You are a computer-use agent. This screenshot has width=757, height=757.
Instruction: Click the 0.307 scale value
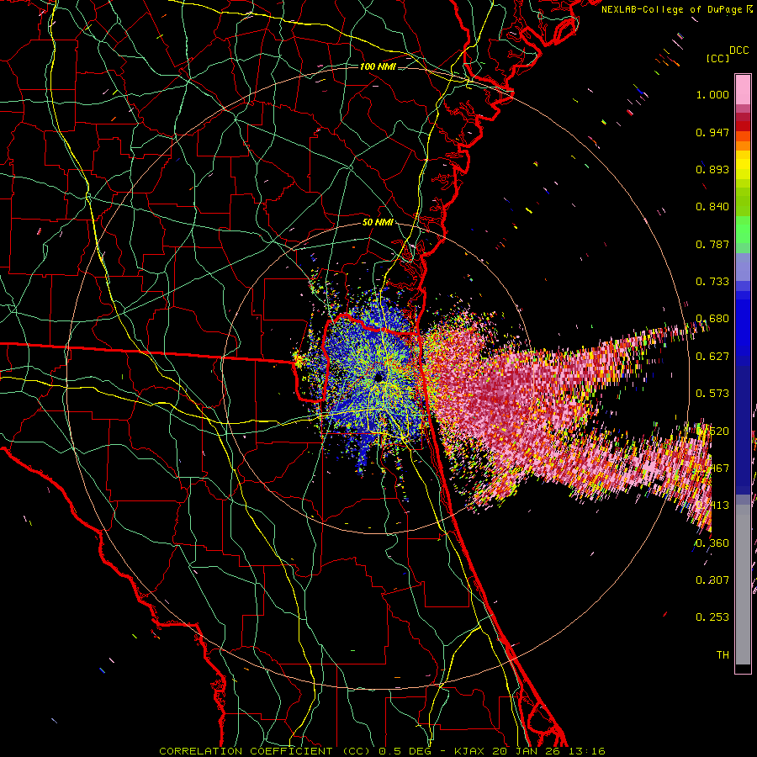pyautogui.click(x=712, y=580)
